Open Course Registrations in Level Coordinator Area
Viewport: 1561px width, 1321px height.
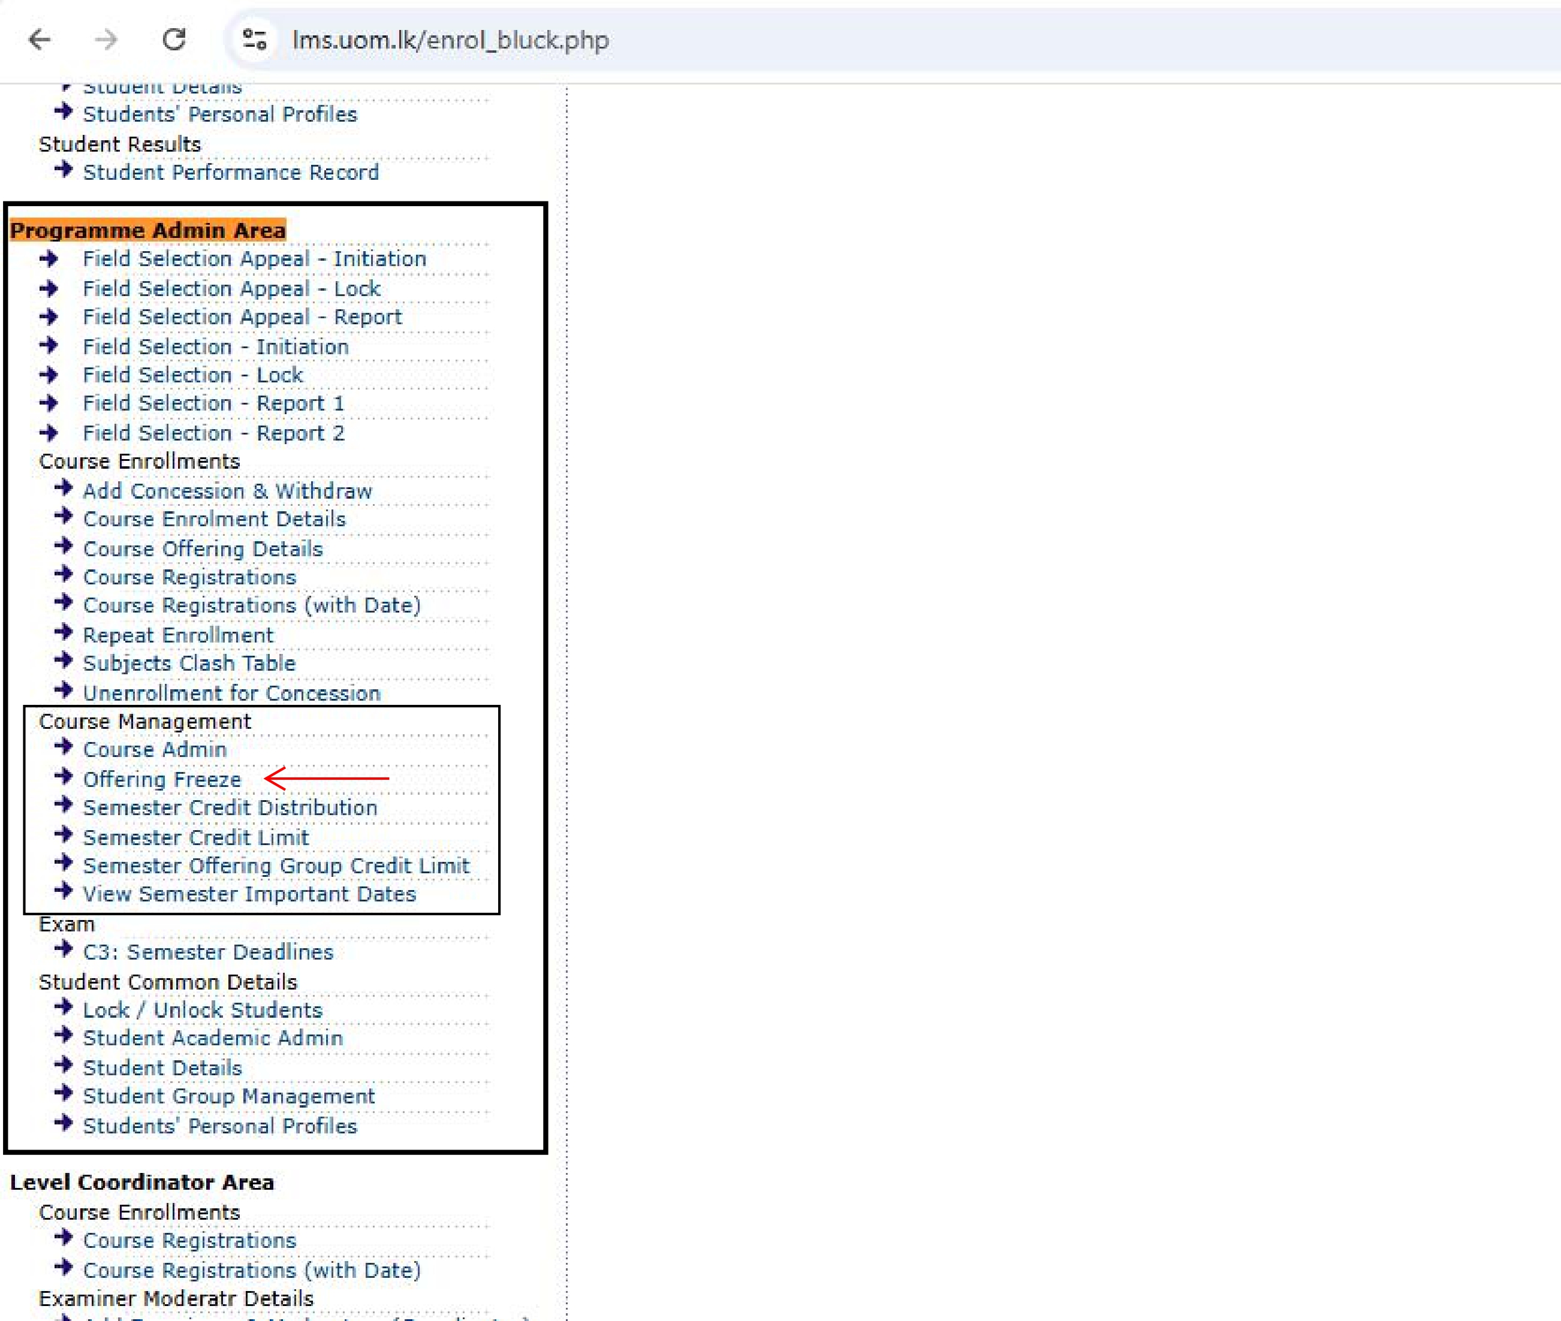(x=189, y=1240)
